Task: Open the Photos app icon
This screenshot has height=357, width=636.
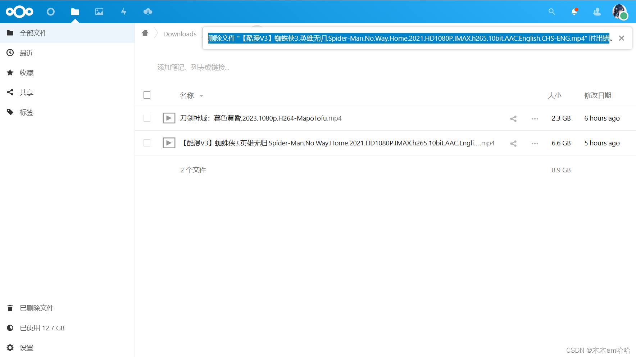Action: click(x=99, y=12)
